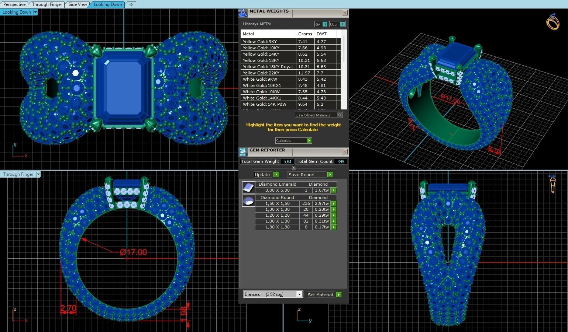
Task: Select the White Gold:10KX1 row
Action: click(x=290, y=85)
